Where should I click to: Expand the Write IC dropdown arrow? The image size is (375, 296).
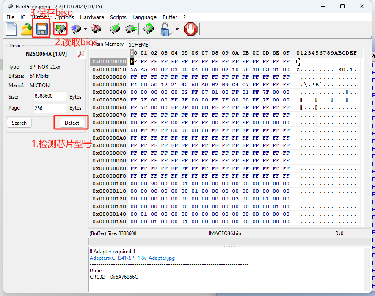(86, 30)
